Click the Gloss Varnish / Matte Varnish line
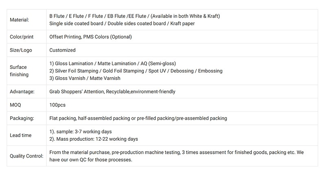This screenshot has height=175, width=326. [x=85, y=78]
